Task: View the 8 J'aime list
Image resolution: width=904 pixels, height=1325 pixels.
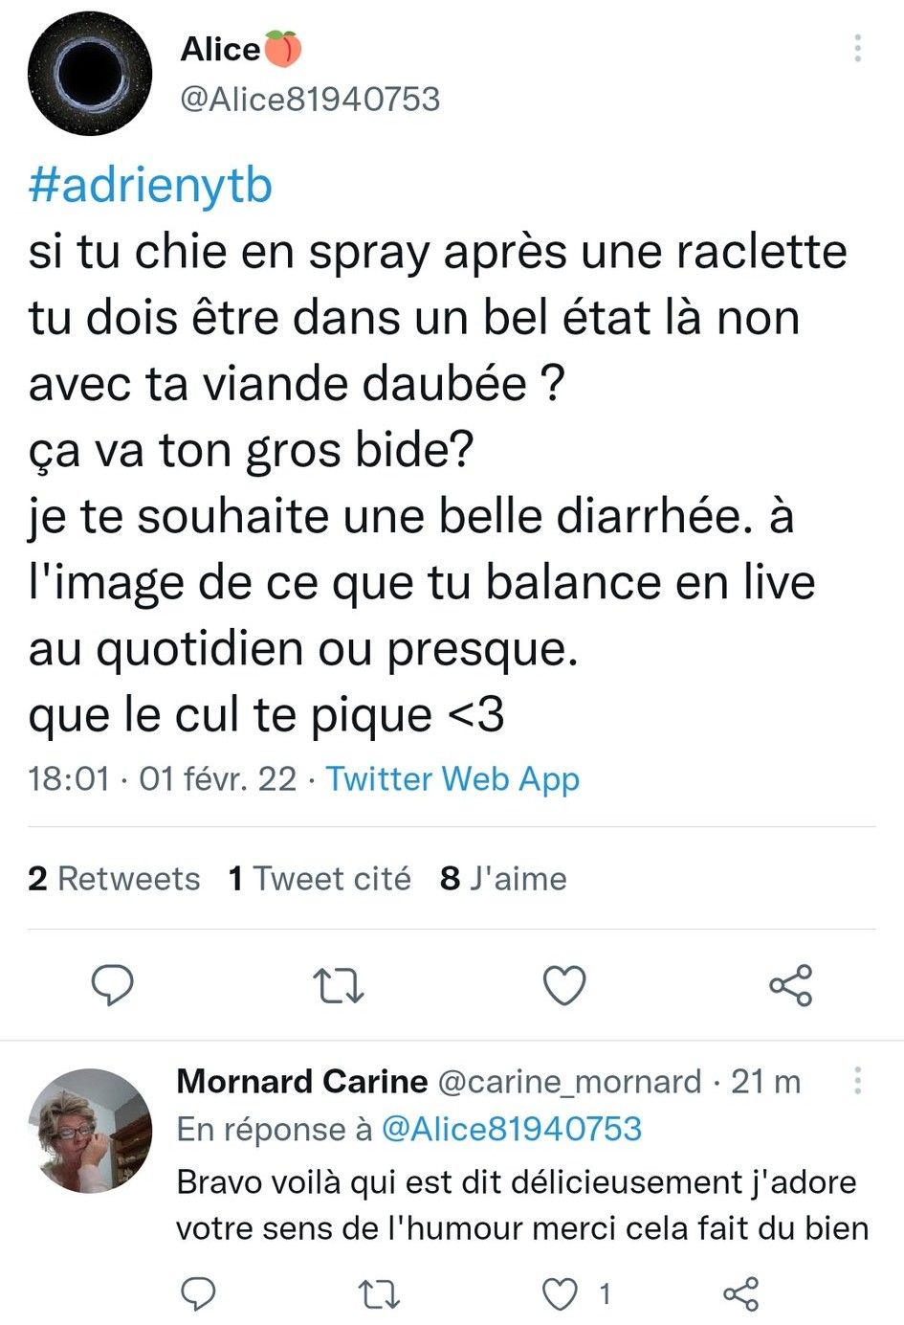Action: point(503,878)
